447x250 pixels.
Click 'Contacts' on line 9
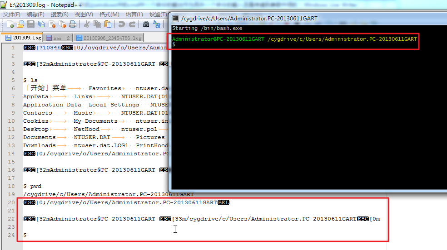tap(38, 113)
